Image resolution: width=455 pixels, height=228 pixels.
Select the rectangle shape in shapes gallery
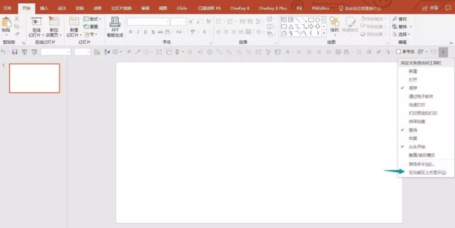click(x=311, y=20)
